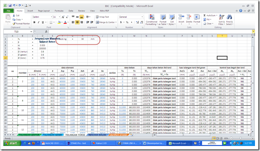Screen dimensions: 260x151
Task: Apply Percent Style format
Action: pos(127,22)
